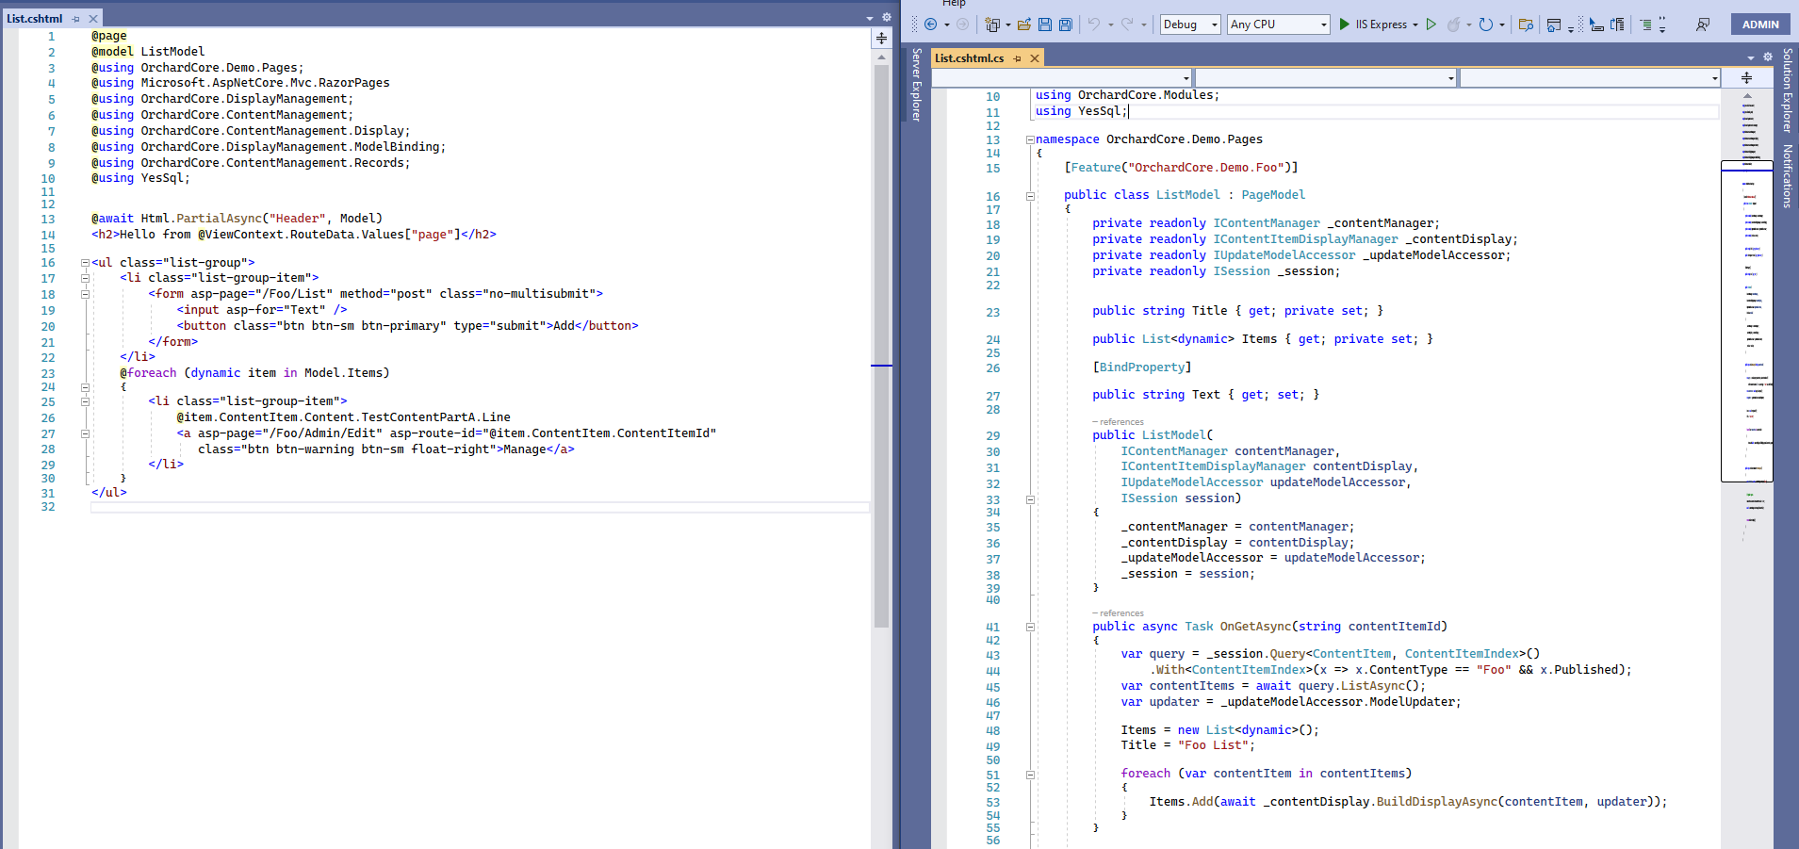
Task: Click the IIS Express run button label
Action: point(1382,24)
